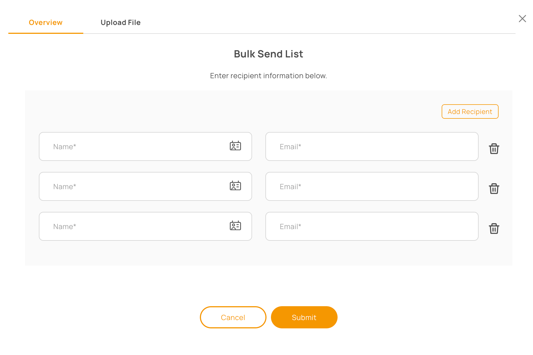Click the 'Enter recipient information below' text

coord(268,76)
